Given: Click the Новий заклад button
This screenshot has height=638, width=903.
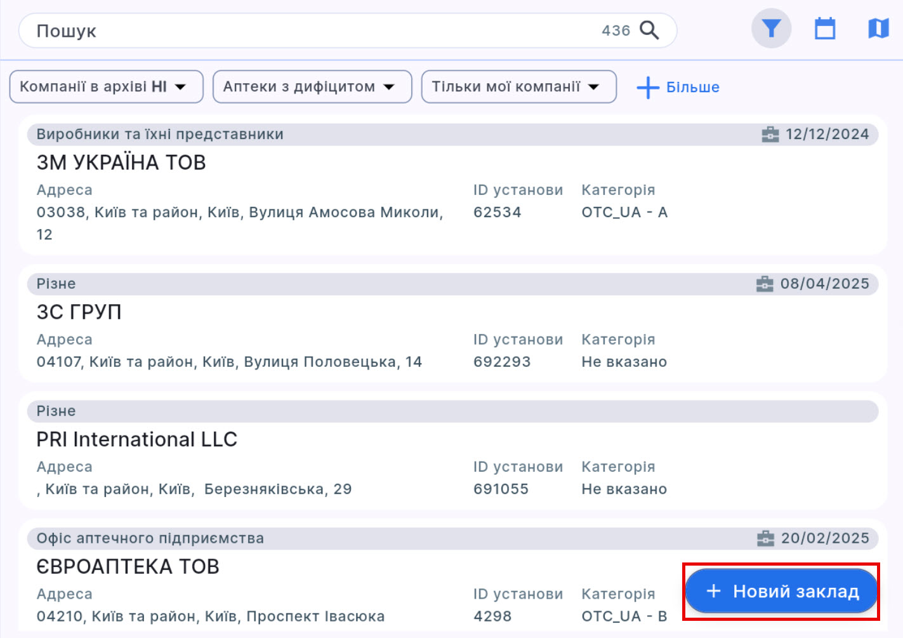Looking at the screenshot, I should click(x=781, y=592).
